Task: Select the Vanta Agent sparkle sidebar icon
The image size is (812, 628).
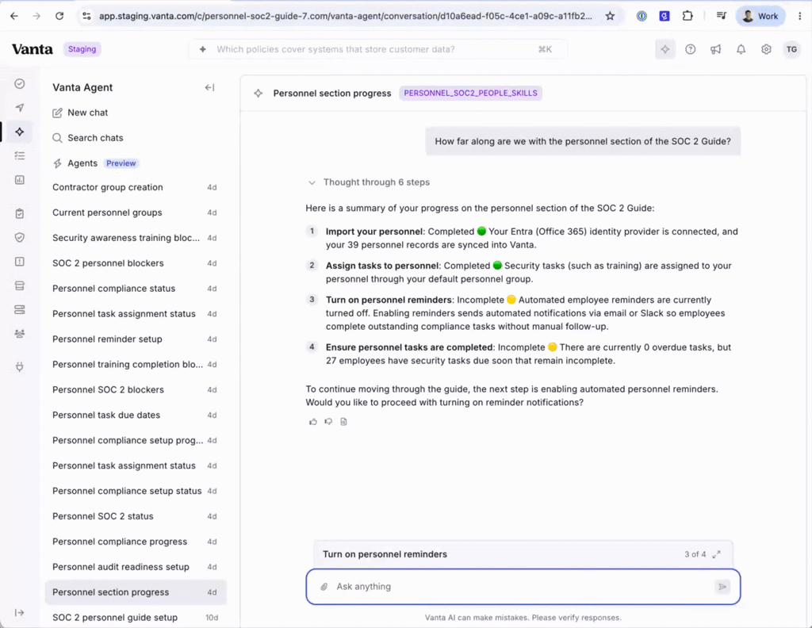Action: tap(20, 132)
